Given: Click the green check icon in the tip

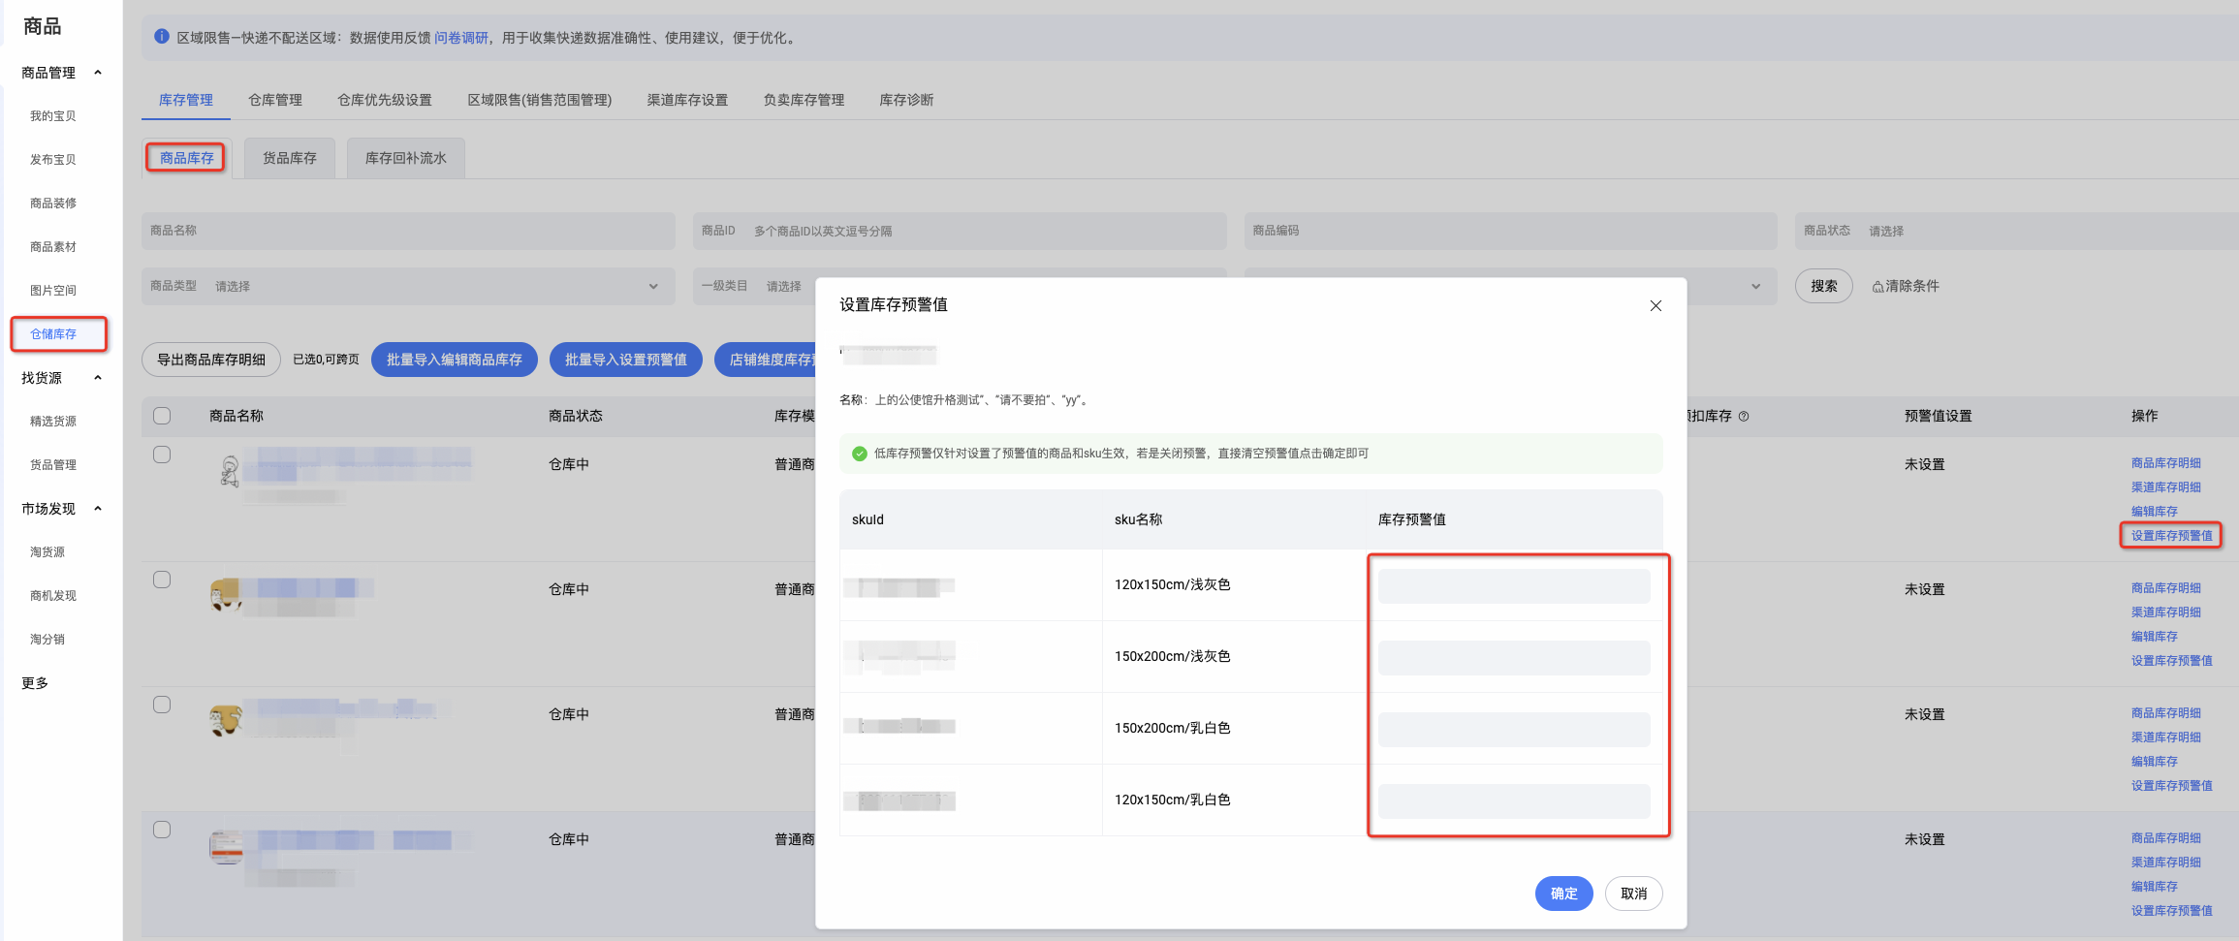Looking at the screenshot, I should [859, 454].
